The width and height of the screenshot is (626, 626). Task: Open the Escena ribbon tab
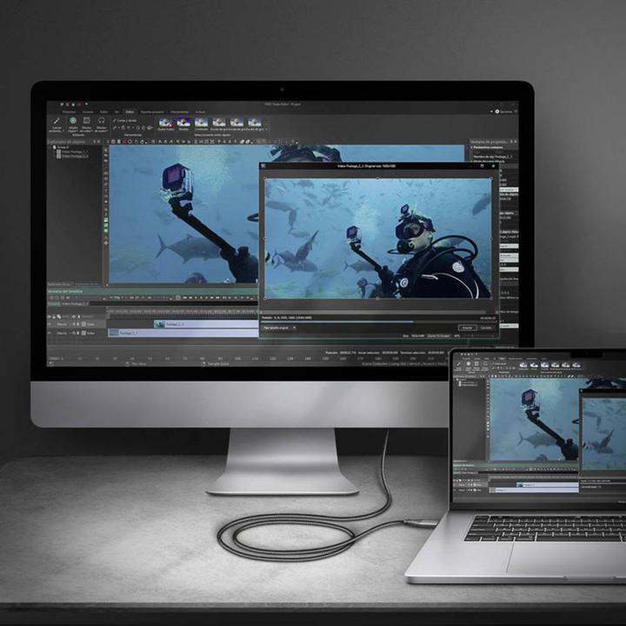tap(88, 111)
